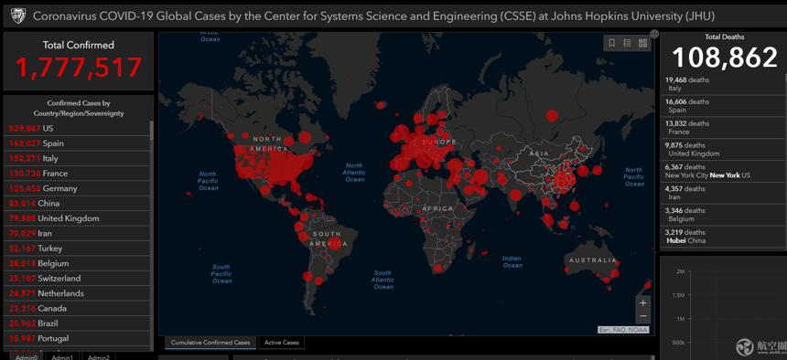The image size is (787, 360).
Task: Zoom out with the minus button
Action: (x=643, y=316)
